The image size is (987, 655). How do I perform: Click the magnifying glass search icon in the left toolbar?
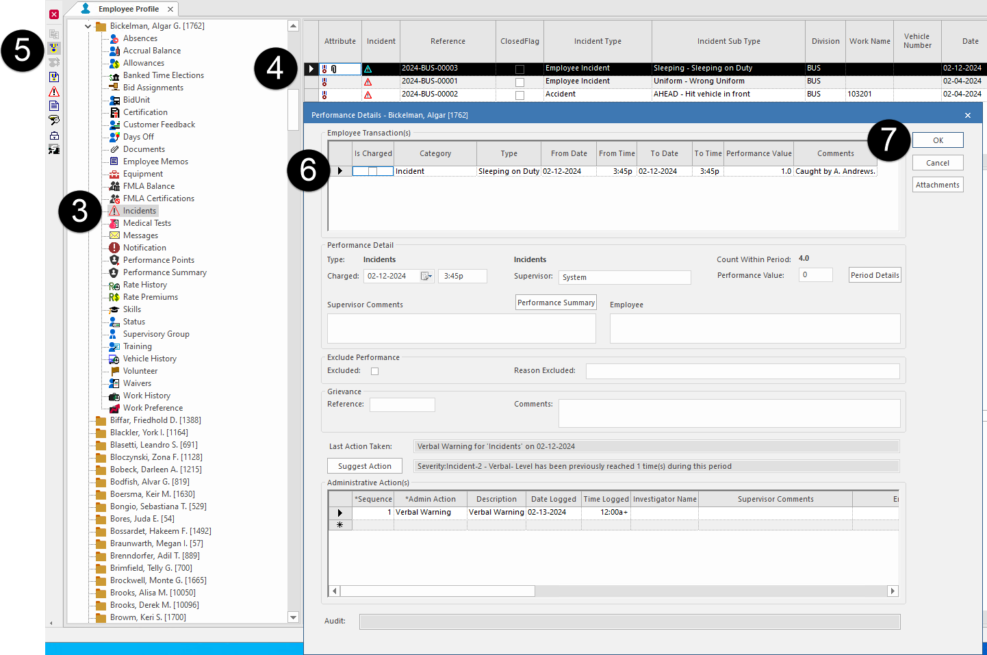(54, 120)
